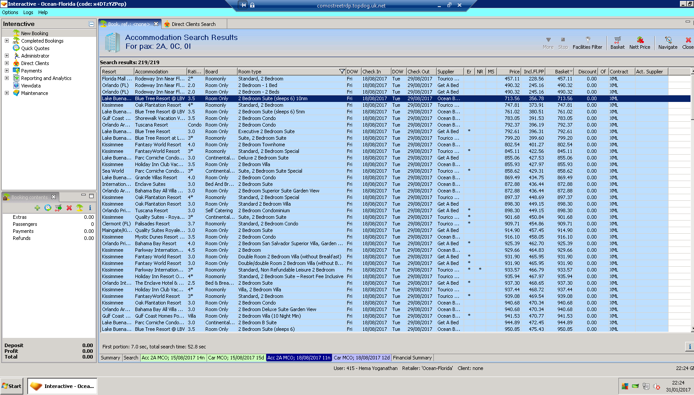
Task: Select Quick Quotes in the navigation tree
Action: pyautogui.click(x=35, y=48)
